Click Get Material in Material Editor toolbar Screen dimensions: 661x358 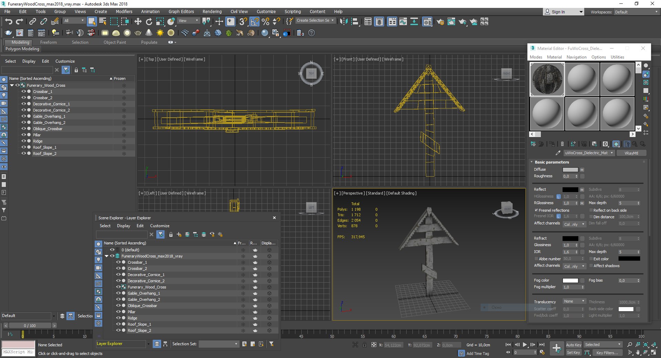coord(533,144)
